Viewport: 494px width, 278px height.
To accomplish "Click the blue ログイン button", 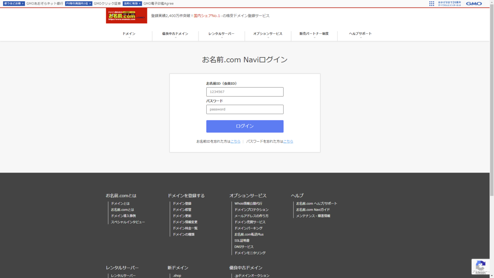I will click(245, 126).
